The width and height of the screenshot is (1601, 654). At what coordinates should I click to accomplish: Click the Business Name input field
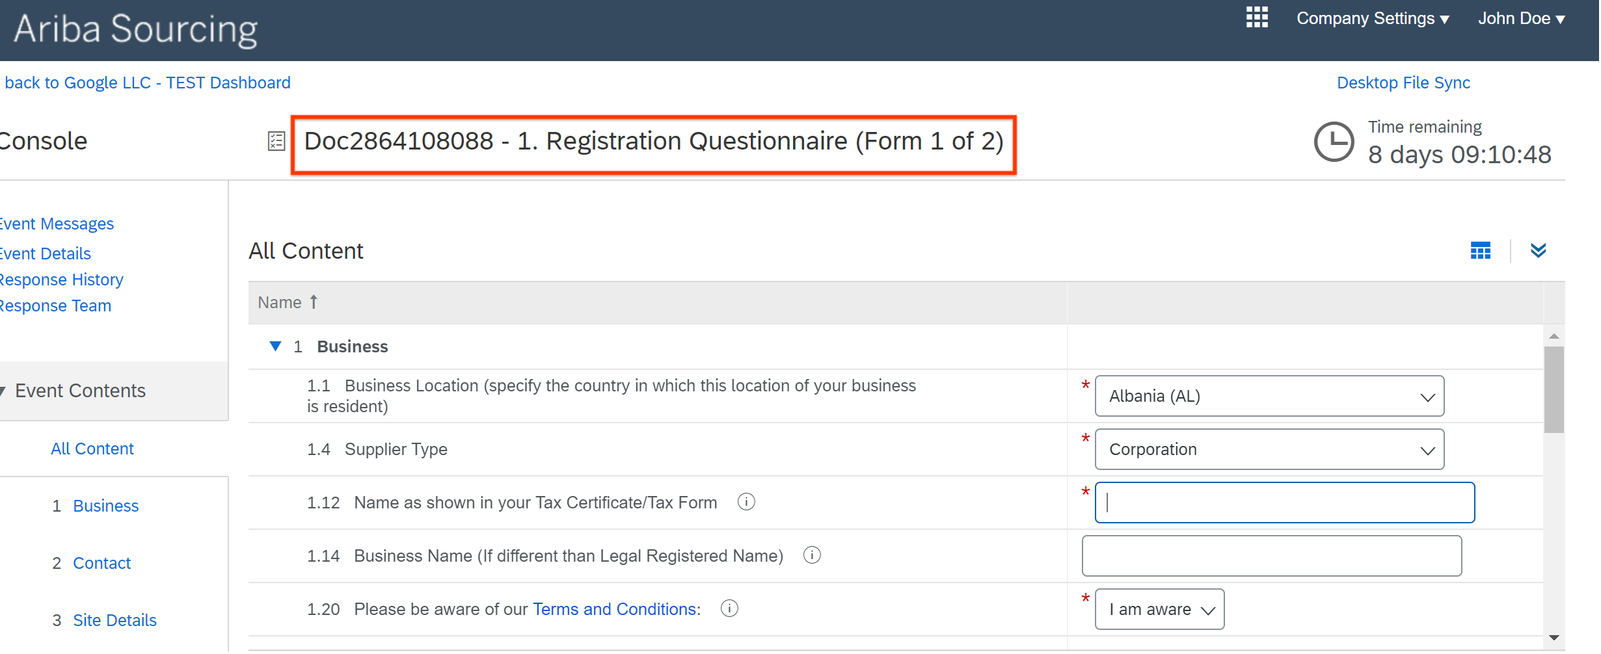coord(1271,555)
